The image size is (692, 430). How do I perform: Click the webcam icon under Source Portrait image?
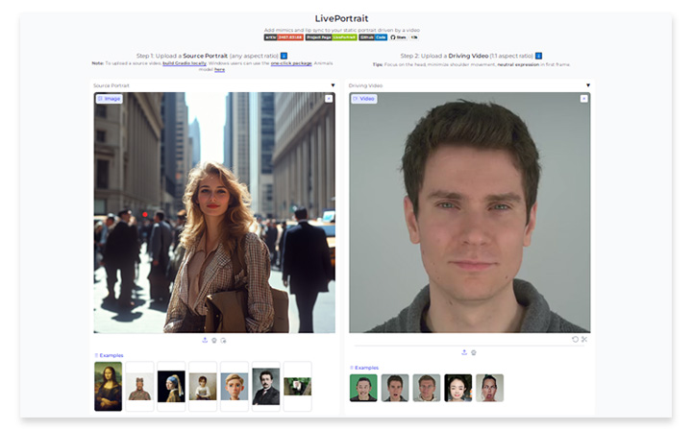tap(213, 340)
